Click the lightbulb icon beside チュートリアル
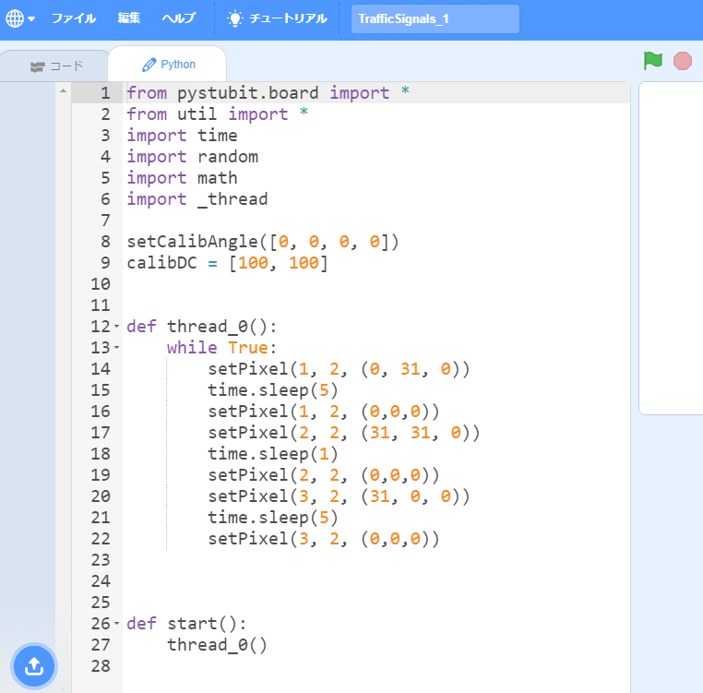The width and height of the screenshot is (703, 693). [235, 18]
